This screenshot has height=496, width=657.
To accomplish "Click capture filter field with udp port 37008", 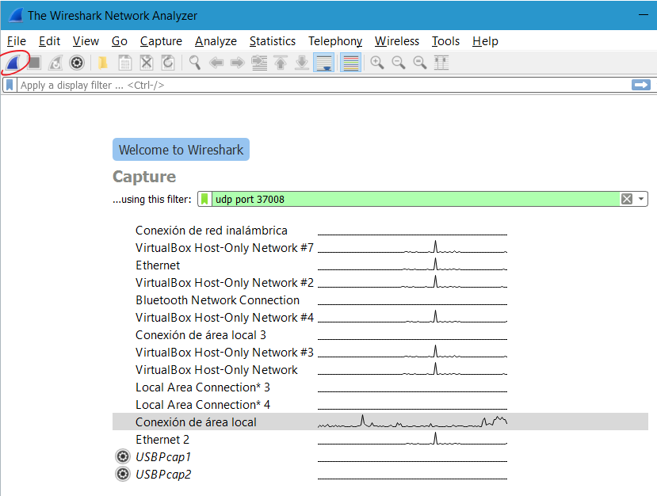I will 415,199.
